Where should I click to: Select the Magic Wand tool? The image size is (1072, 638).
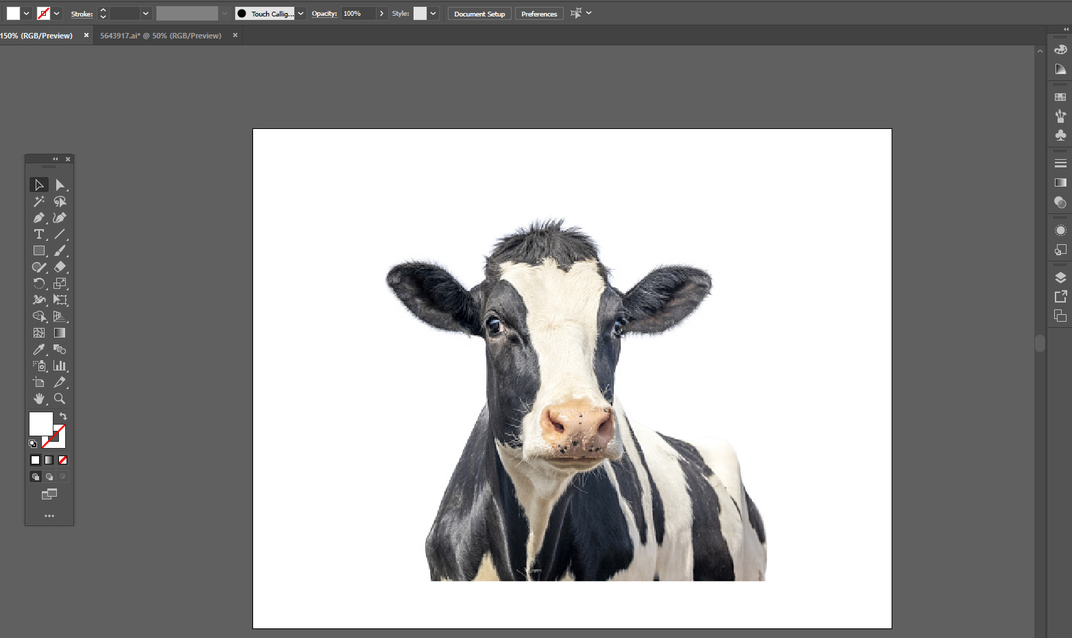[x=39, y=202]
